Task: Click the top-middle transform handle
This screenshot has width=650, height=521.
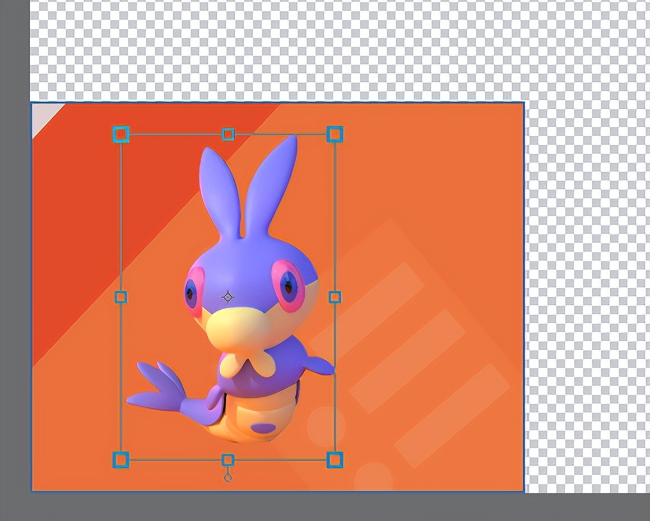Action: [228, 134]
